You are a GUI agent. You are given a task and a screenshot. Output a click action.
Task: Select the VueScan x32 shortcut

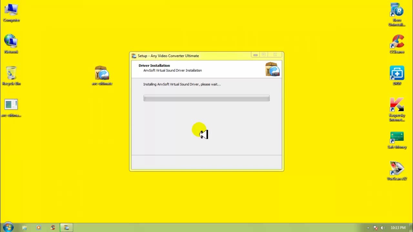pos(397,171)
